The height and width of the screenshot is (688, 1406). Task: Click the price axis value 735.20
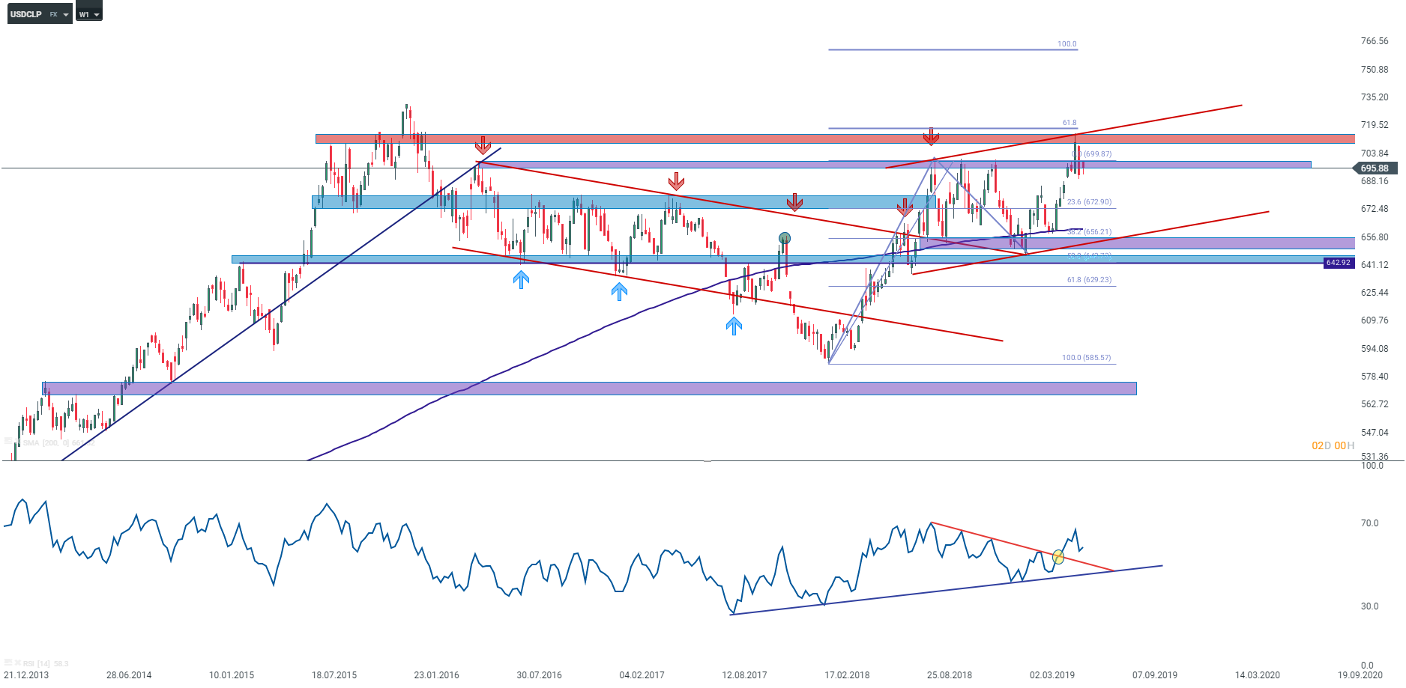pyautogui.click(x=1375, y=97)
